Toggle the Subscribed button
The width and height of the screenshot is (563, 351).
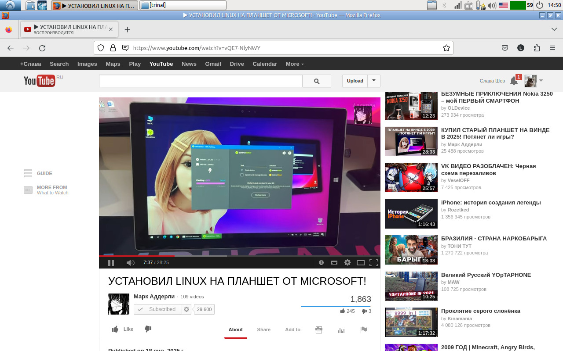pos(157,309)
